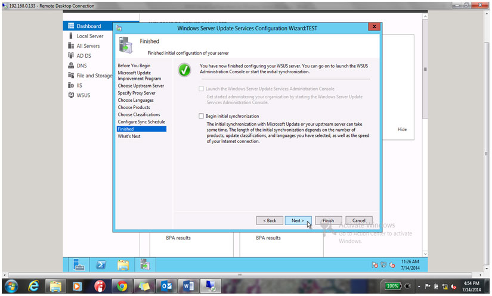Click remote tray muted speaker icon
Screen dimensions: 492x296
[392, 265]
